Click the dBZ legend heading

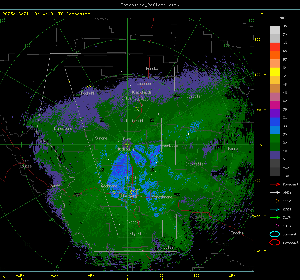[x=283, y=18]
